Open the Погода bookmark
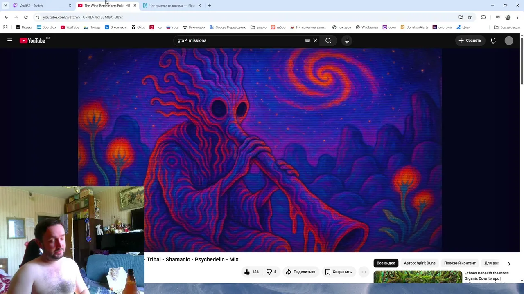Image resolution: width=524 pixels, height=294 pixels. click(92, 27)
